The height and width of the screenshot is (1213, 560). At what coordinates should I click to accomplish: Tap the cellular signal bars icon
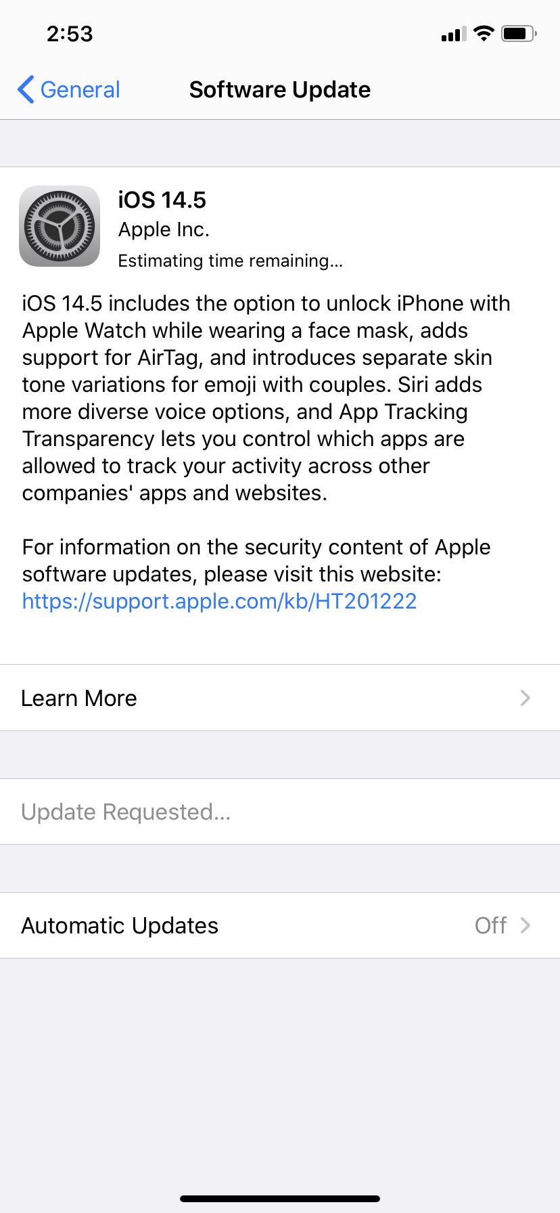coord(454,34)
